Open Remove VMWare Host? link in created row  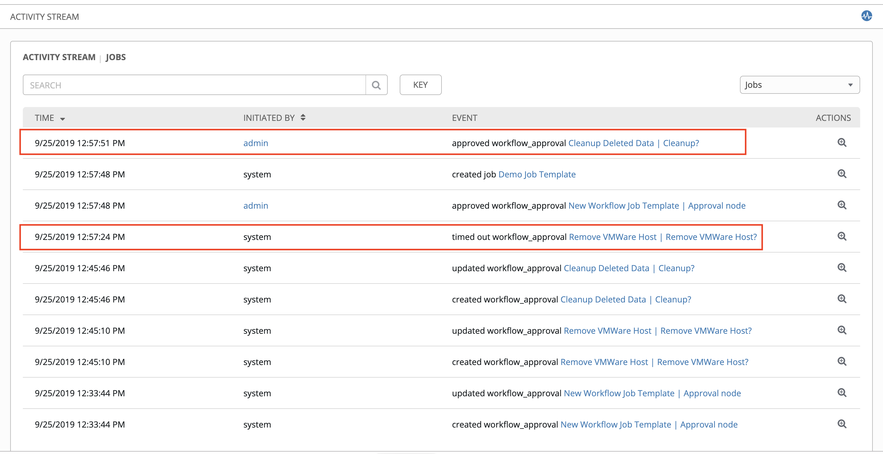click(x=702, y=362)
